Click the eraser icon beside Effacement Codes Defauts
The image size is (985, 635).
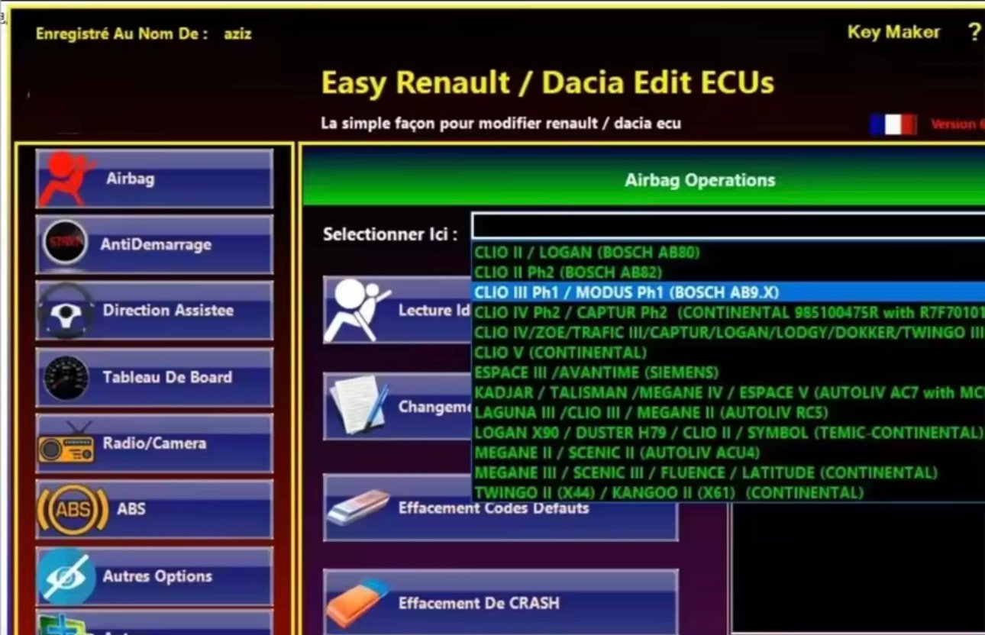click(x=358, y=507)
